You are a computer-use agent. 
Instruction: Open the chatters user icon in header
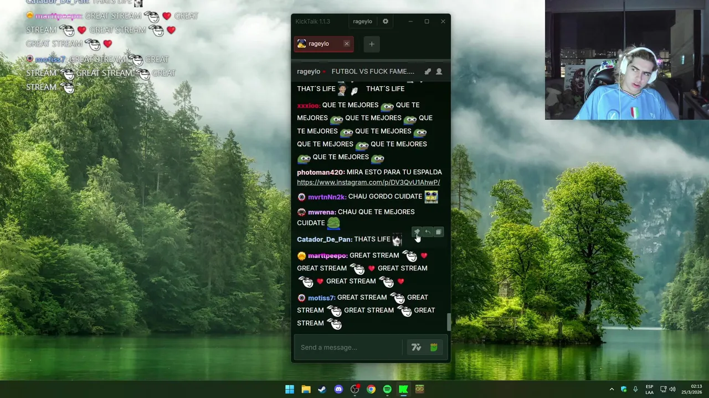pos(439,71)
